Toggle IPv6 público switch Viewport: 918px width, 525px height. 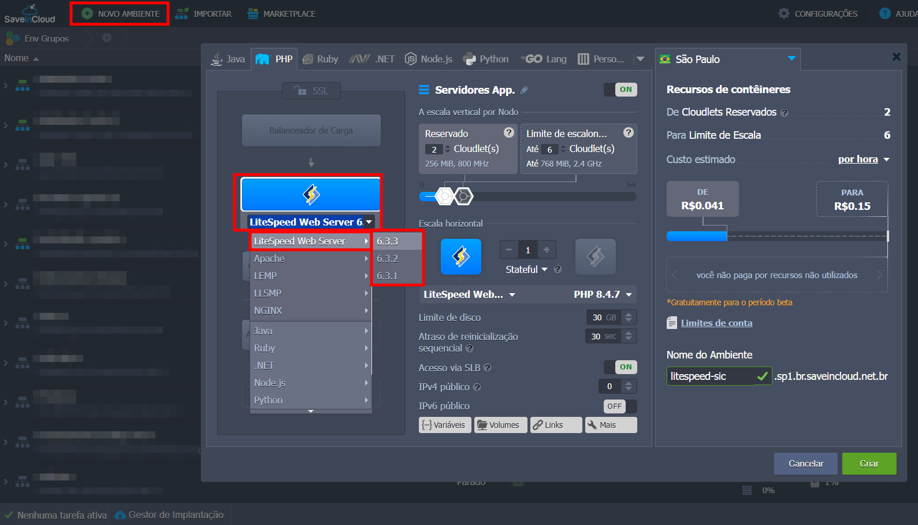(620, 406)
